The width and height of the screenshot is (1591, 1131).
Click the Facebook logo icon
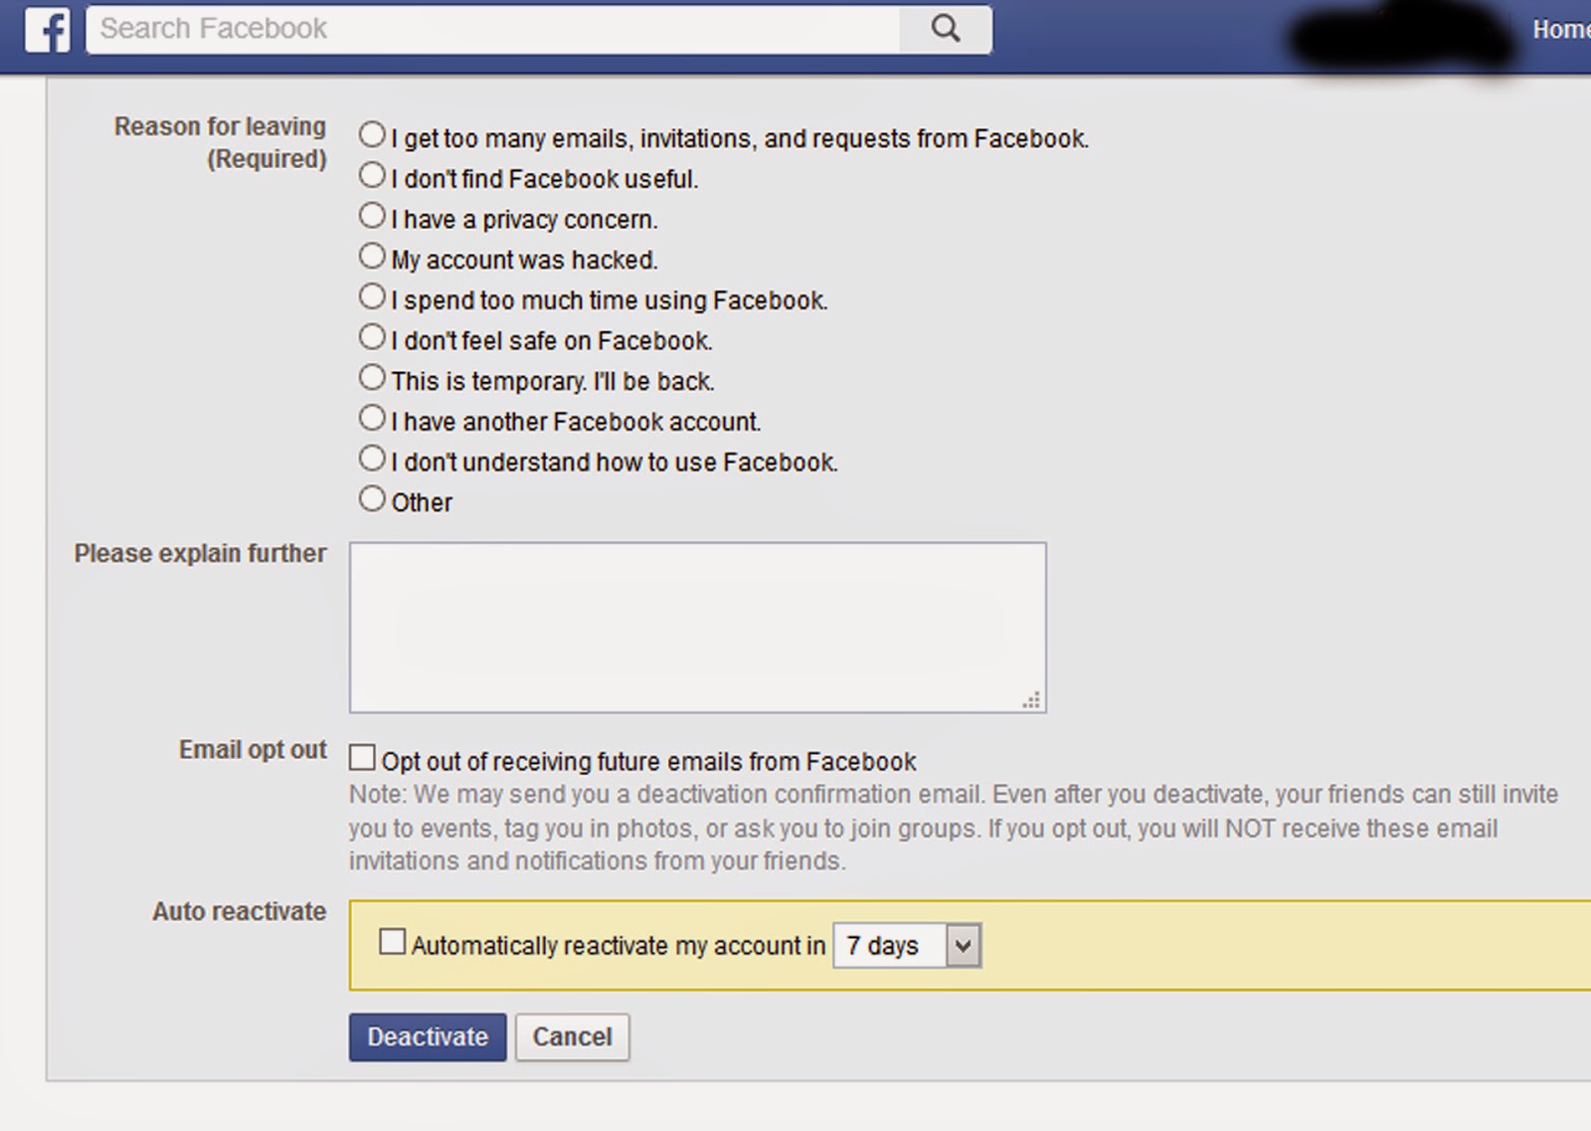(x=48, y=29)
